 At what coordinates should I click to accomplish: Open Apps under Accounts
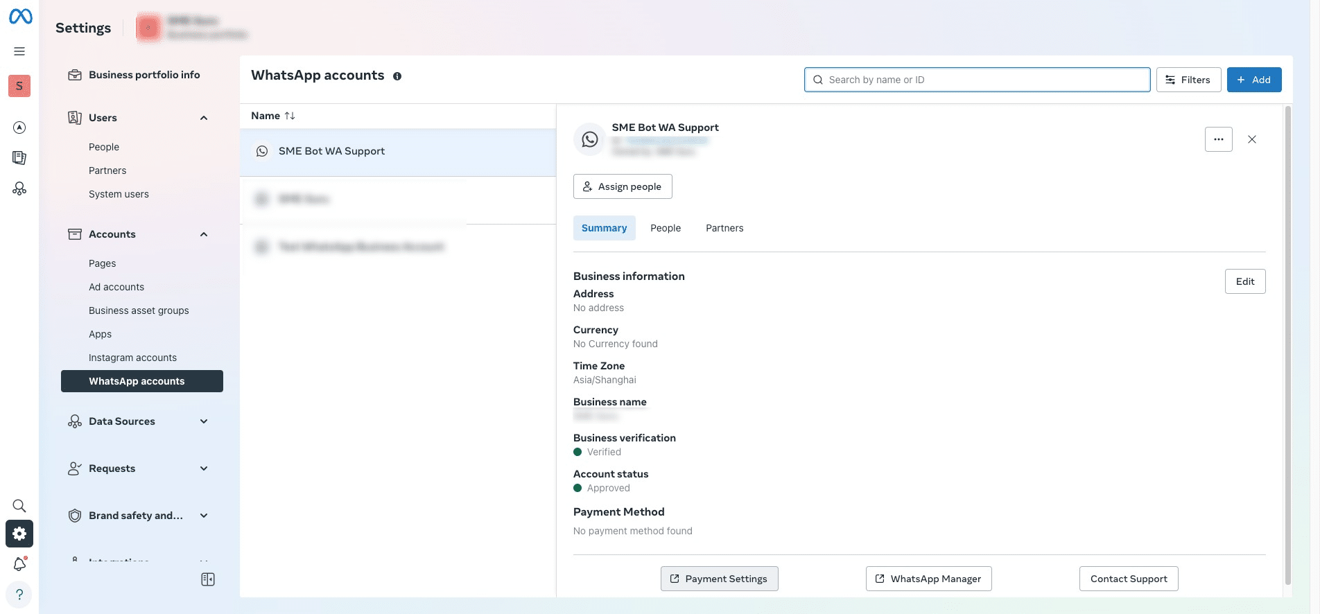click(100, 334)
